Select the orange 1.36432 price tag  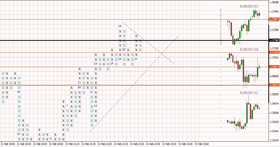click(x=274, y=85)
